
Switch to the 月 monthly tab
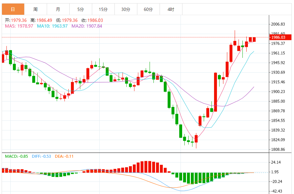pos(58,9)
